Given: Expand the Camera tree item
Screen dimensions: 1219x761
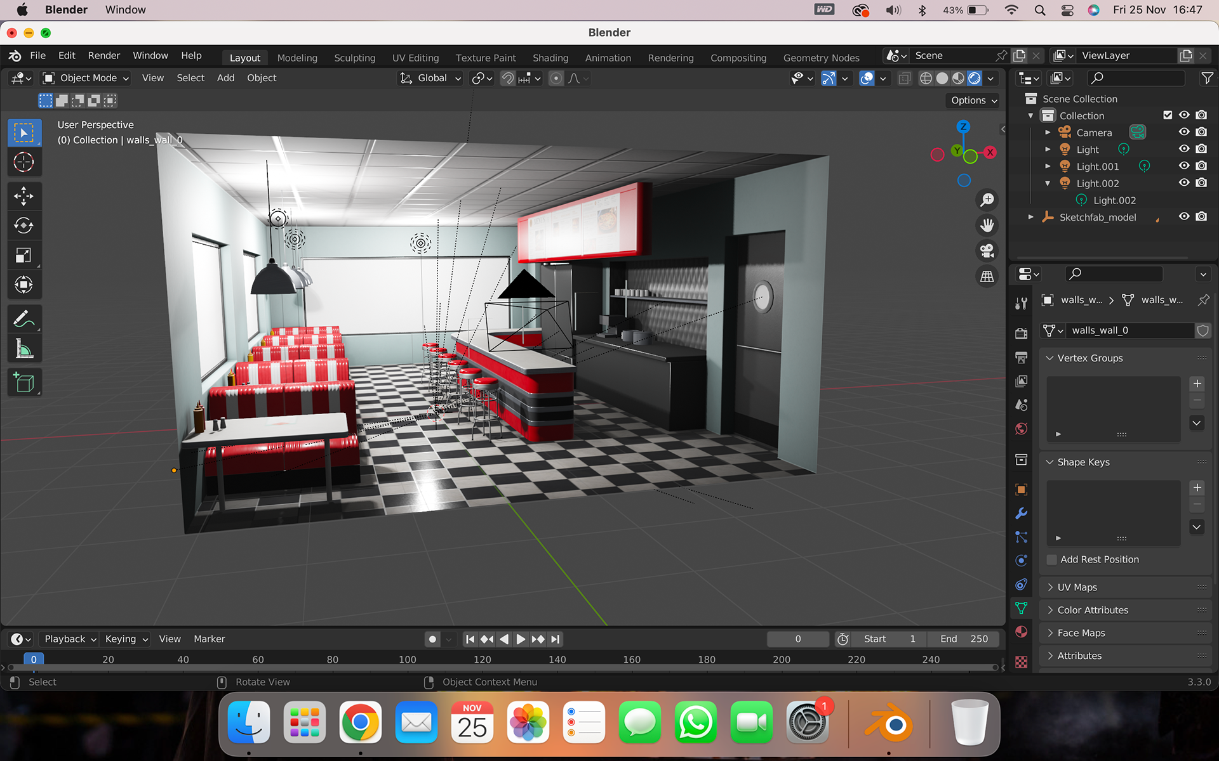Looking at the screenshot, I should pyautogui.click(x=1048, y=133).
